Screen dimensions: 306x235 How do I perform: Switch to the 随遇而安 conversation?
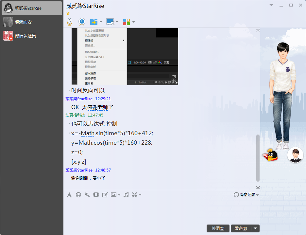click(32, 22)
